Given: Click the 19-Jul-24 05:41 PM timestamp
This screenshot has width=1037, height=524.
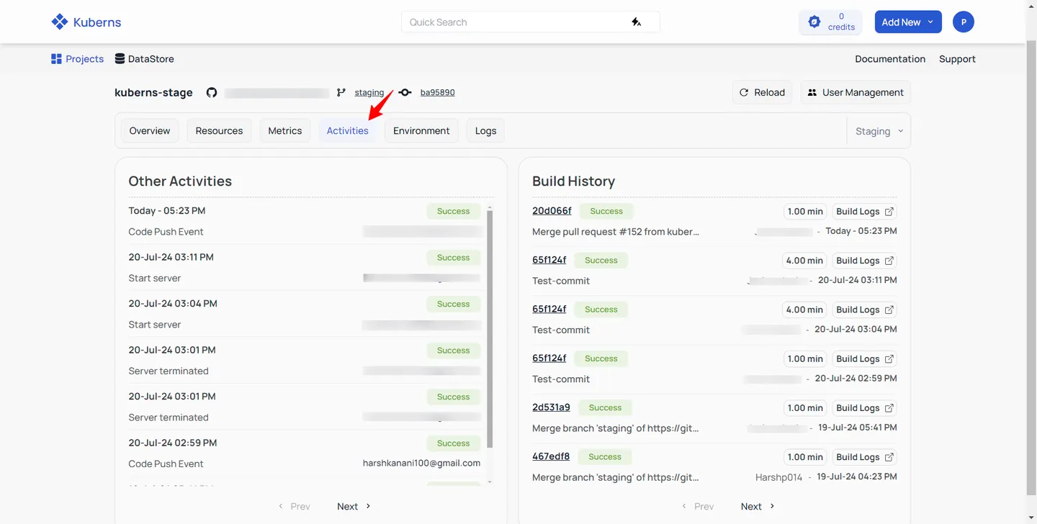Looking at the screenshot, I should pos(857,428).
